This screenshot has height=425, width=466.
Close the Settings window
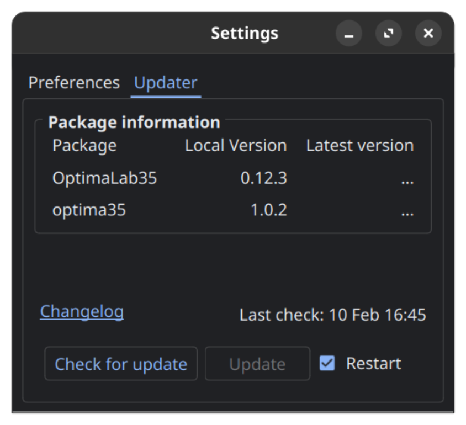pos(428,34)
